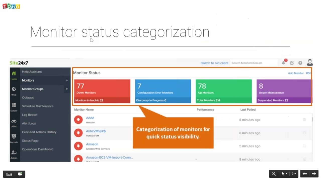Click down status icon for Amazon monitor
The height and width of the screenshot is (180, 321).
pos(78,146)
